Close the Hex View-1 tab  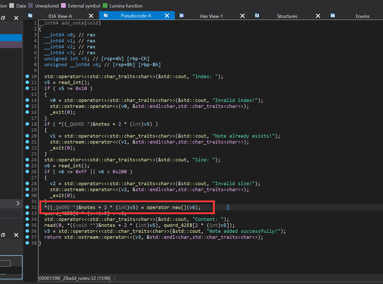pos(242,16)
